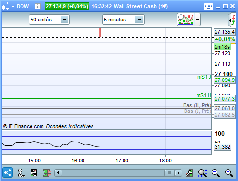238x181 pixels.
Task: Click the mS1 J price label 27 094,9
Action: [x=225, y=80]
